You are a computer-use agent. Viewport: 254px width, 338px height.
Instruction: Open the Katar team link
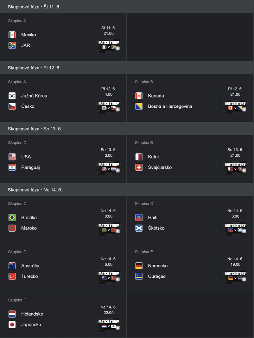pos(154,157)
